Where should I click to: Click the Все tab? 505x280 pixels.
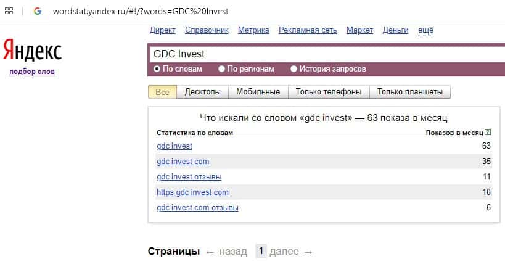[162, 92]
